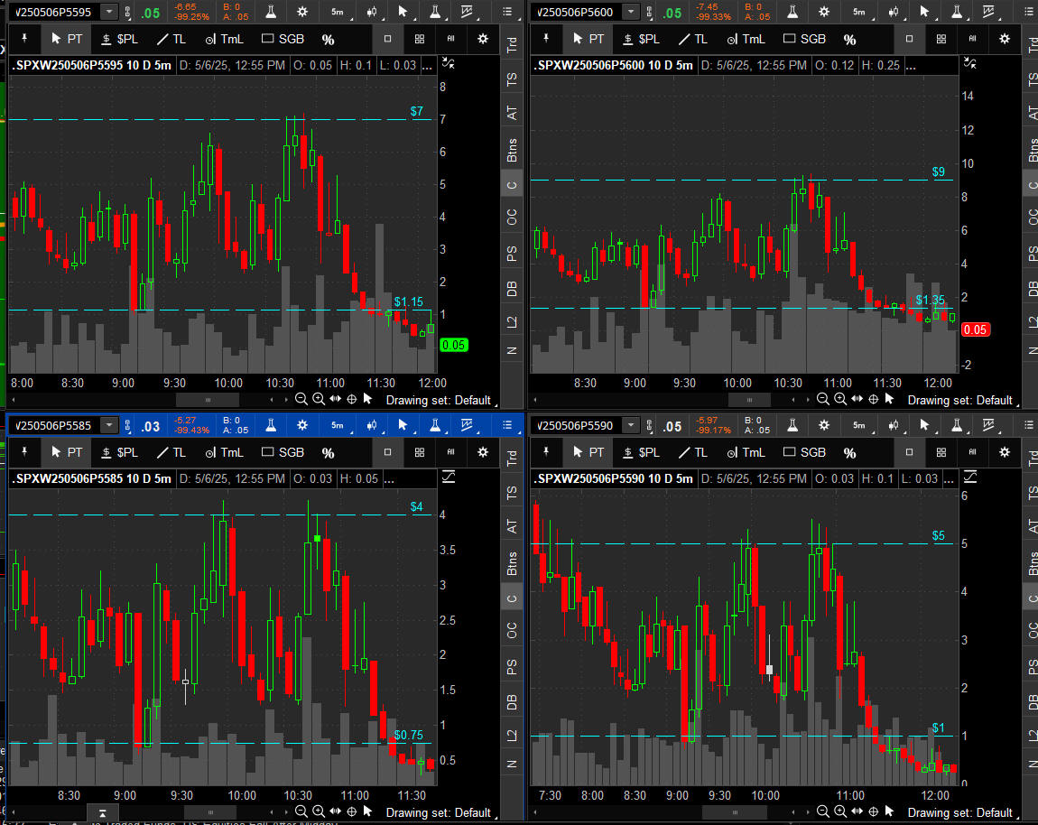Switch to the L2 side tab beside P5585 chart

coord(512,734)
